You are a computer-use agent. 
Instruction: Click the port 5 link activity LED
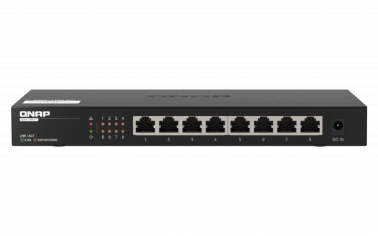(103, 131)
